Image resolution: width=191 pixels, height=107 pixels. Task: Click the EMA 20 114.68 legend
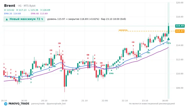pyautogui.click(x=13, y=14)
